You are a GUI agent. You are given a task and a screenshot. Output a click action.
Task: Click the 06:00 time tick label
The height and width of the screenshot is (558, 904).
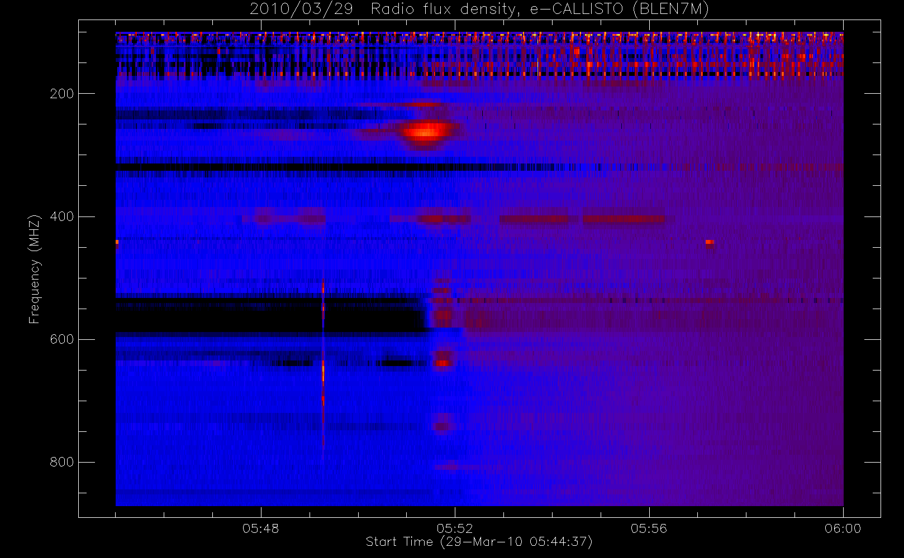point(843,528)
